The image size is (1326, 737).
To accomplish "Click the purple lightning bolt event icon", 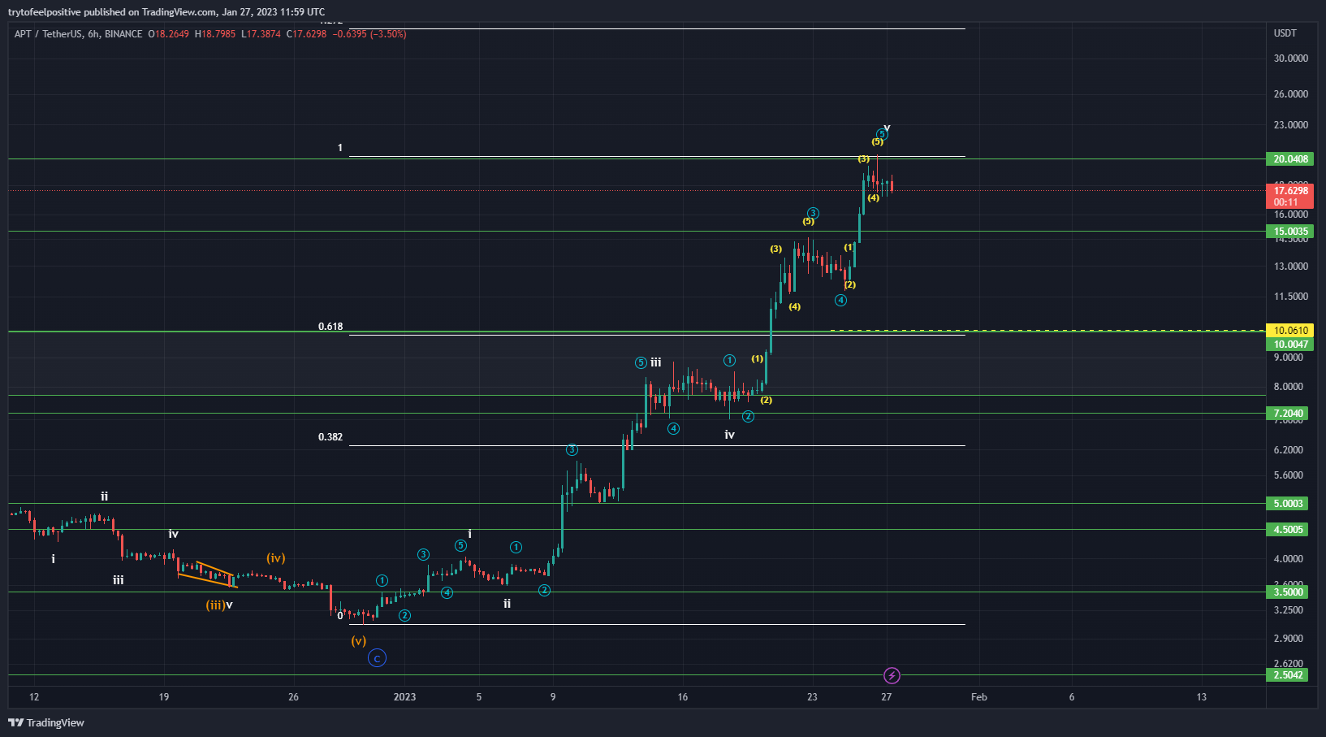I will [892, 675].
